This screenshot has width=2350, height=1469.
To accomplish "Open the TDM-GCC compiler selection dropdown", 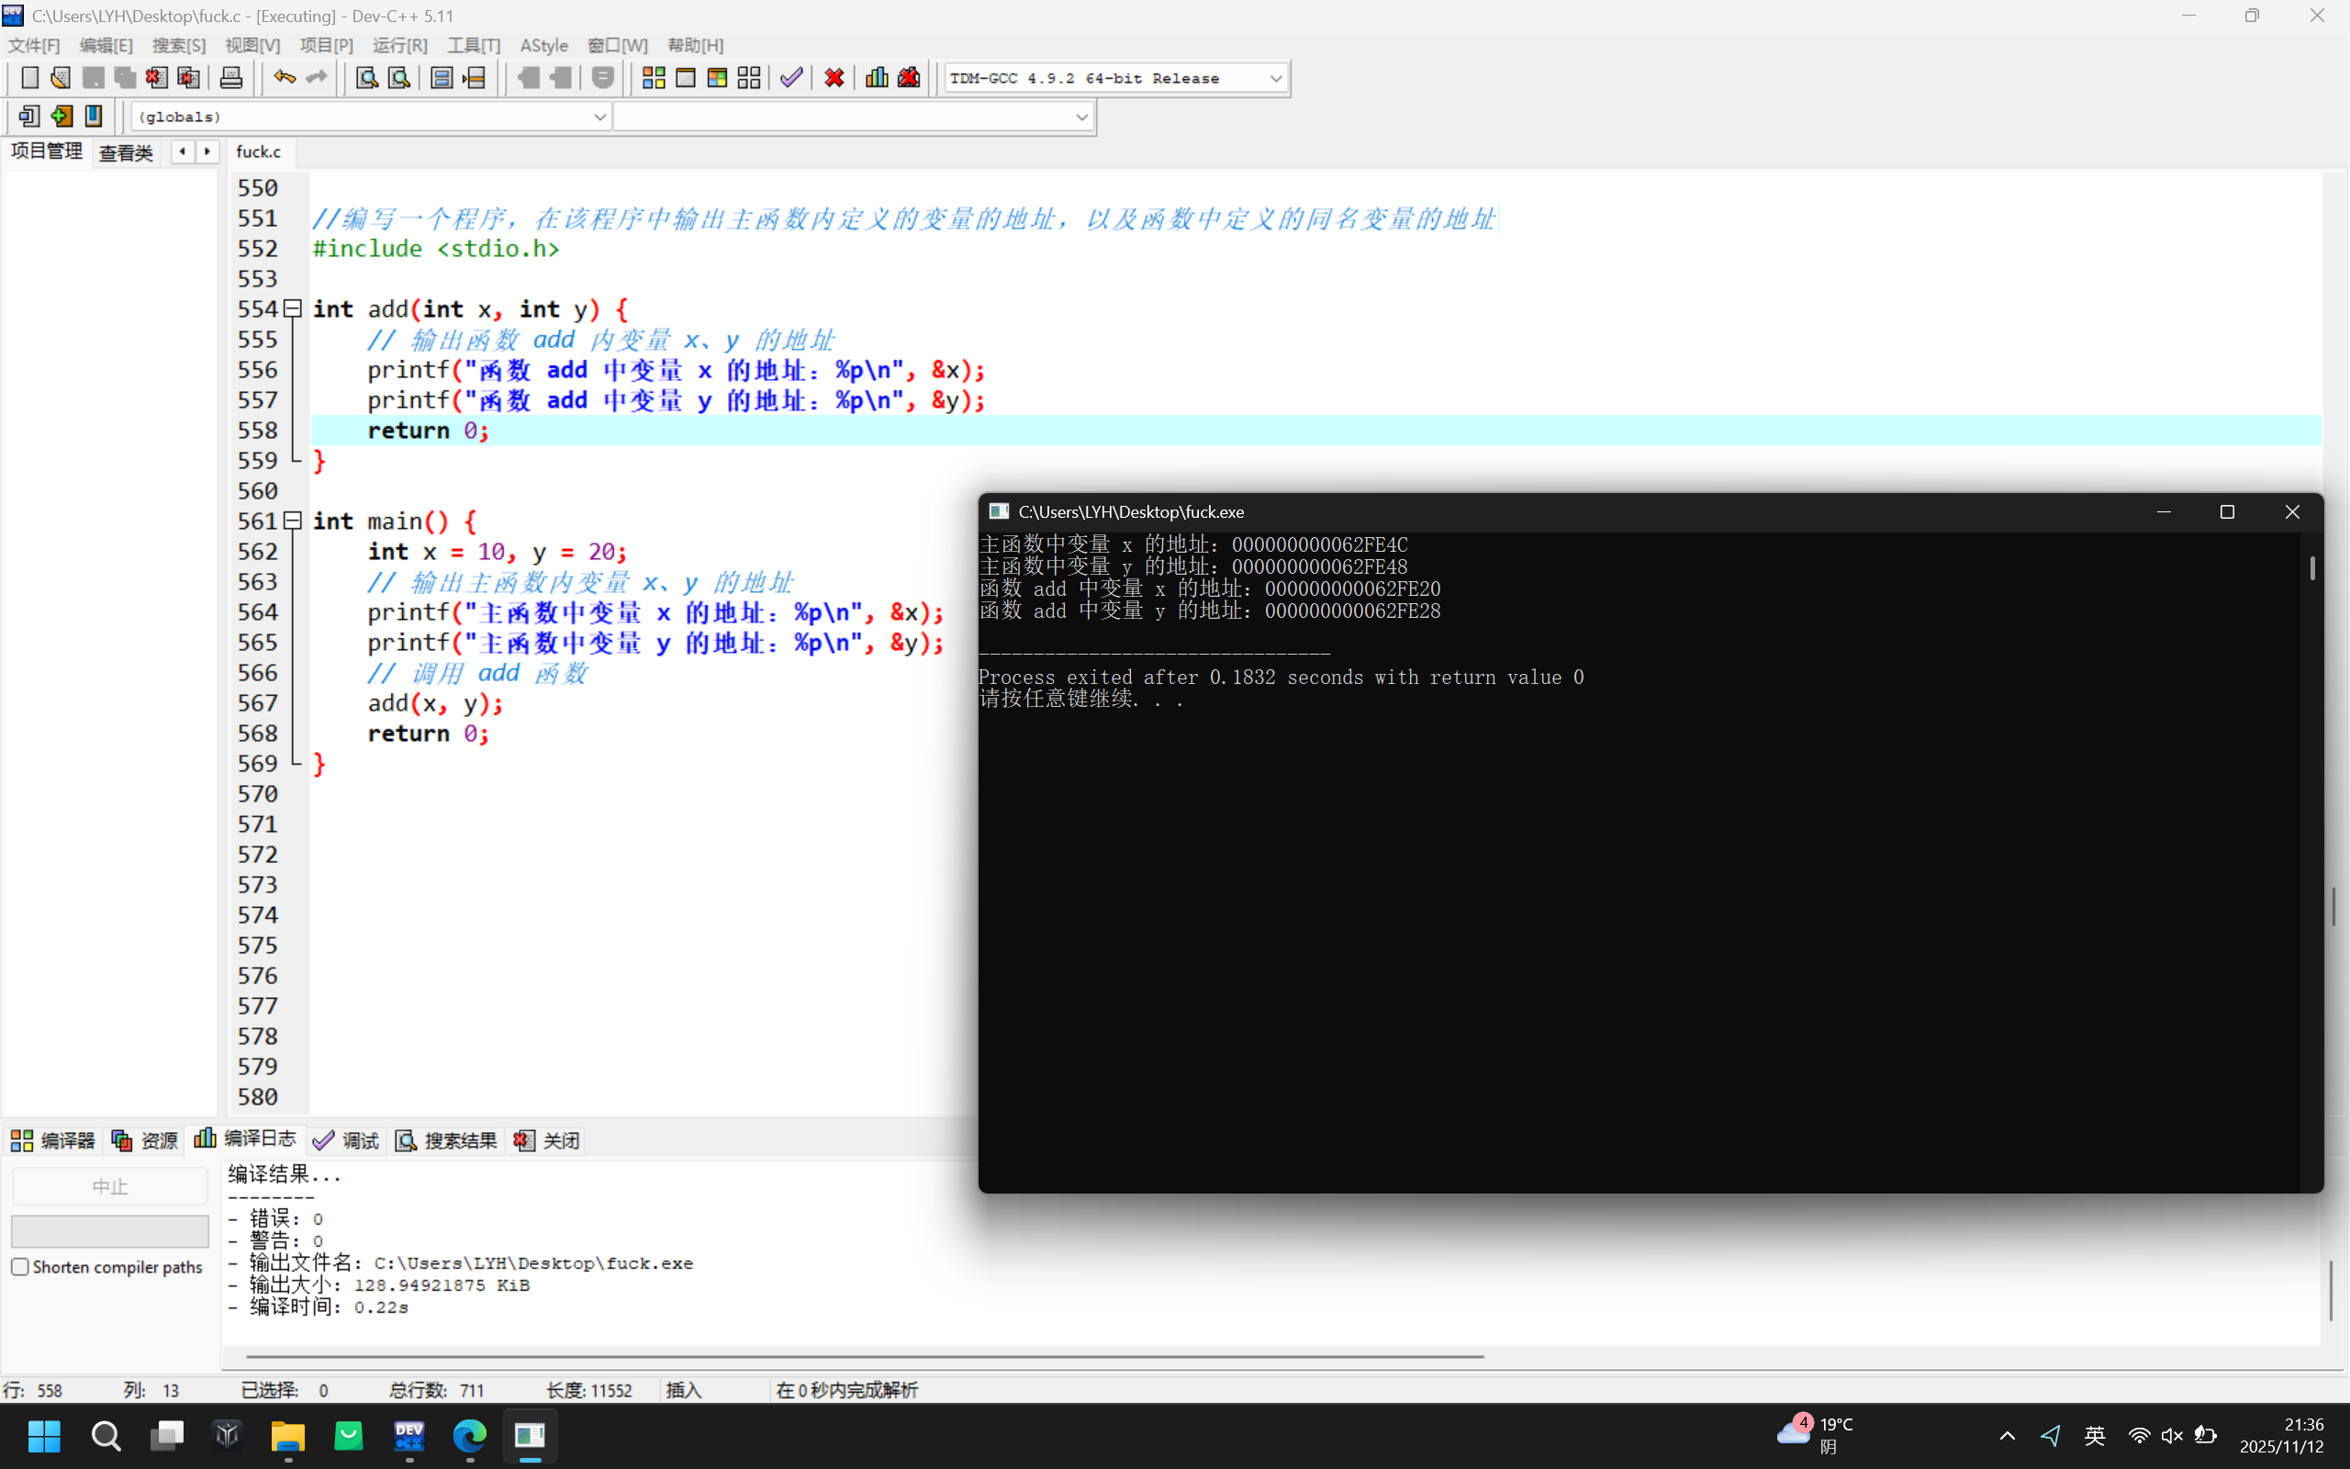I will coord(1276,79).
